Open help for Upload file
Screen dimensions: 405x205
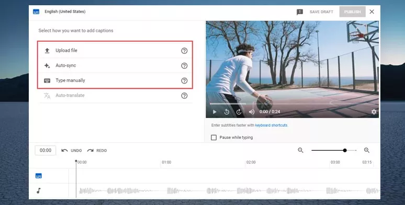tap(184, 51)
